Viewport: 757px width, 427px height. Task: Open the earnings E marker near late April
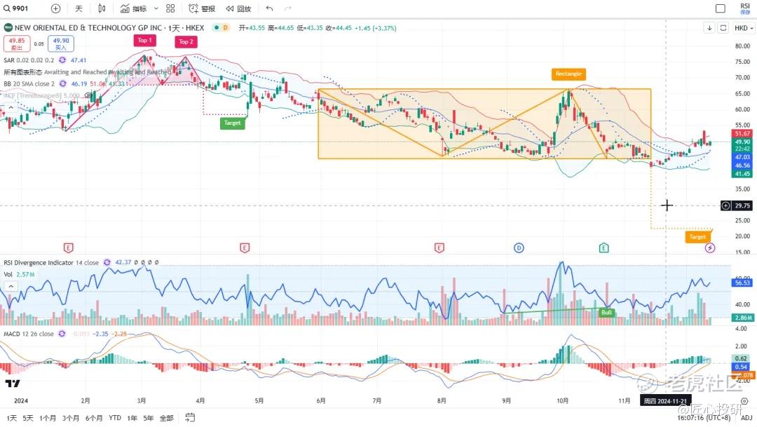pyautogui.click(x=245, y=248)
